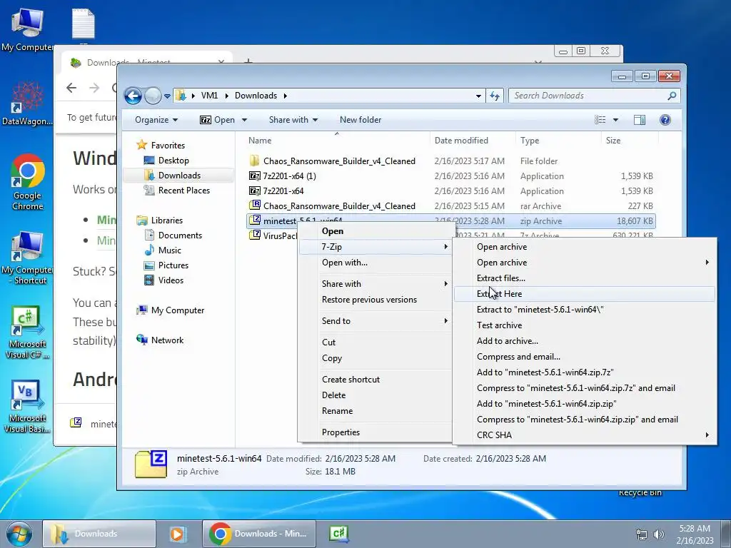Expand the Send to submenu
Viewport: 731px width, 548px height.
pos(375,321)
